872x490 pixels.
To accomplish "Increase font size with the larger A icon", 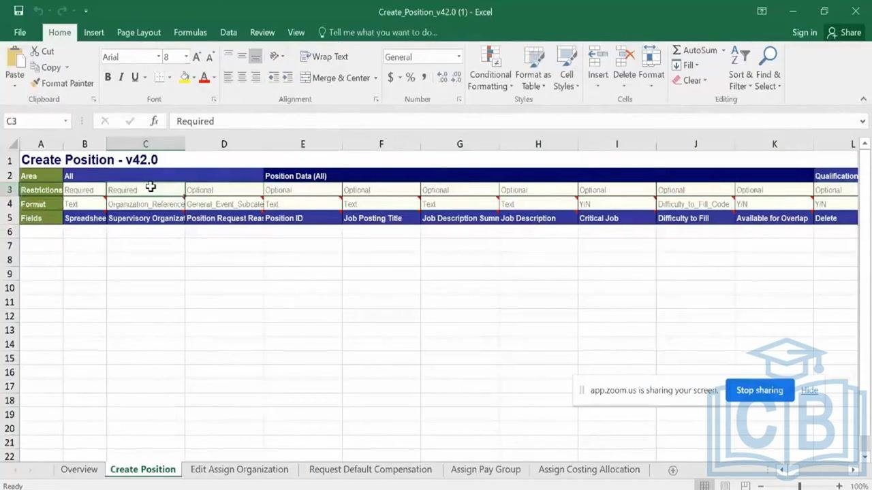I will coord(196,57).
